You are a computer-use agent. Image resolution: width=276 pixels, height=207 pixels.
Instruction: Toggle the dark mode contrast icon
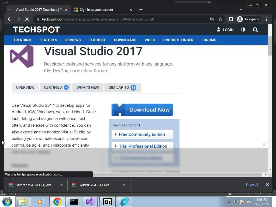tap(243, 30)
